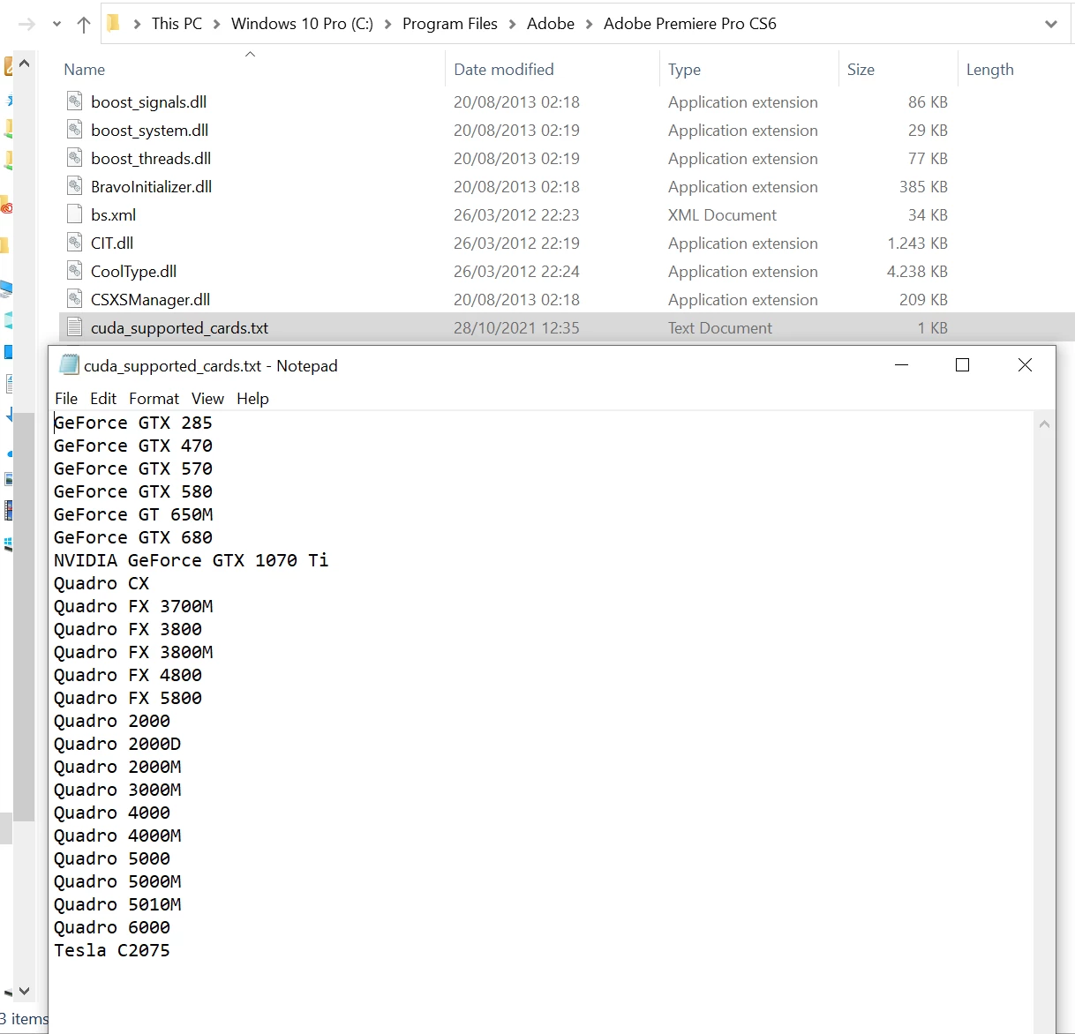Click the BravoInitializer.dll file icon
1075x1034 pixels.
[x=75, y=186]
